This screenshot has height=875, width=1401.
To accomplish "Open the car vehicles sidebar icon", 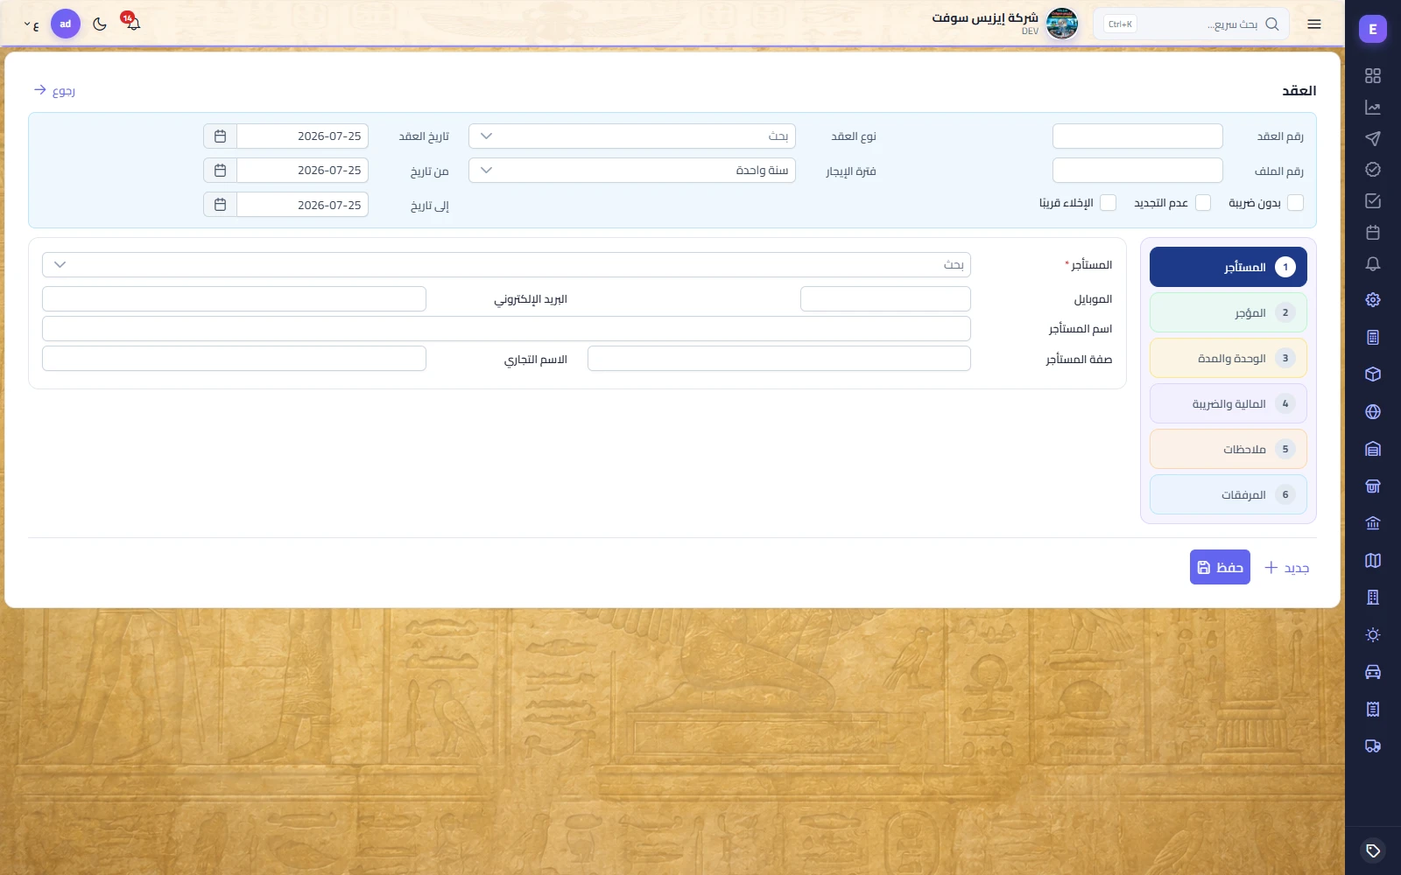I will [x=1372, y=672].
